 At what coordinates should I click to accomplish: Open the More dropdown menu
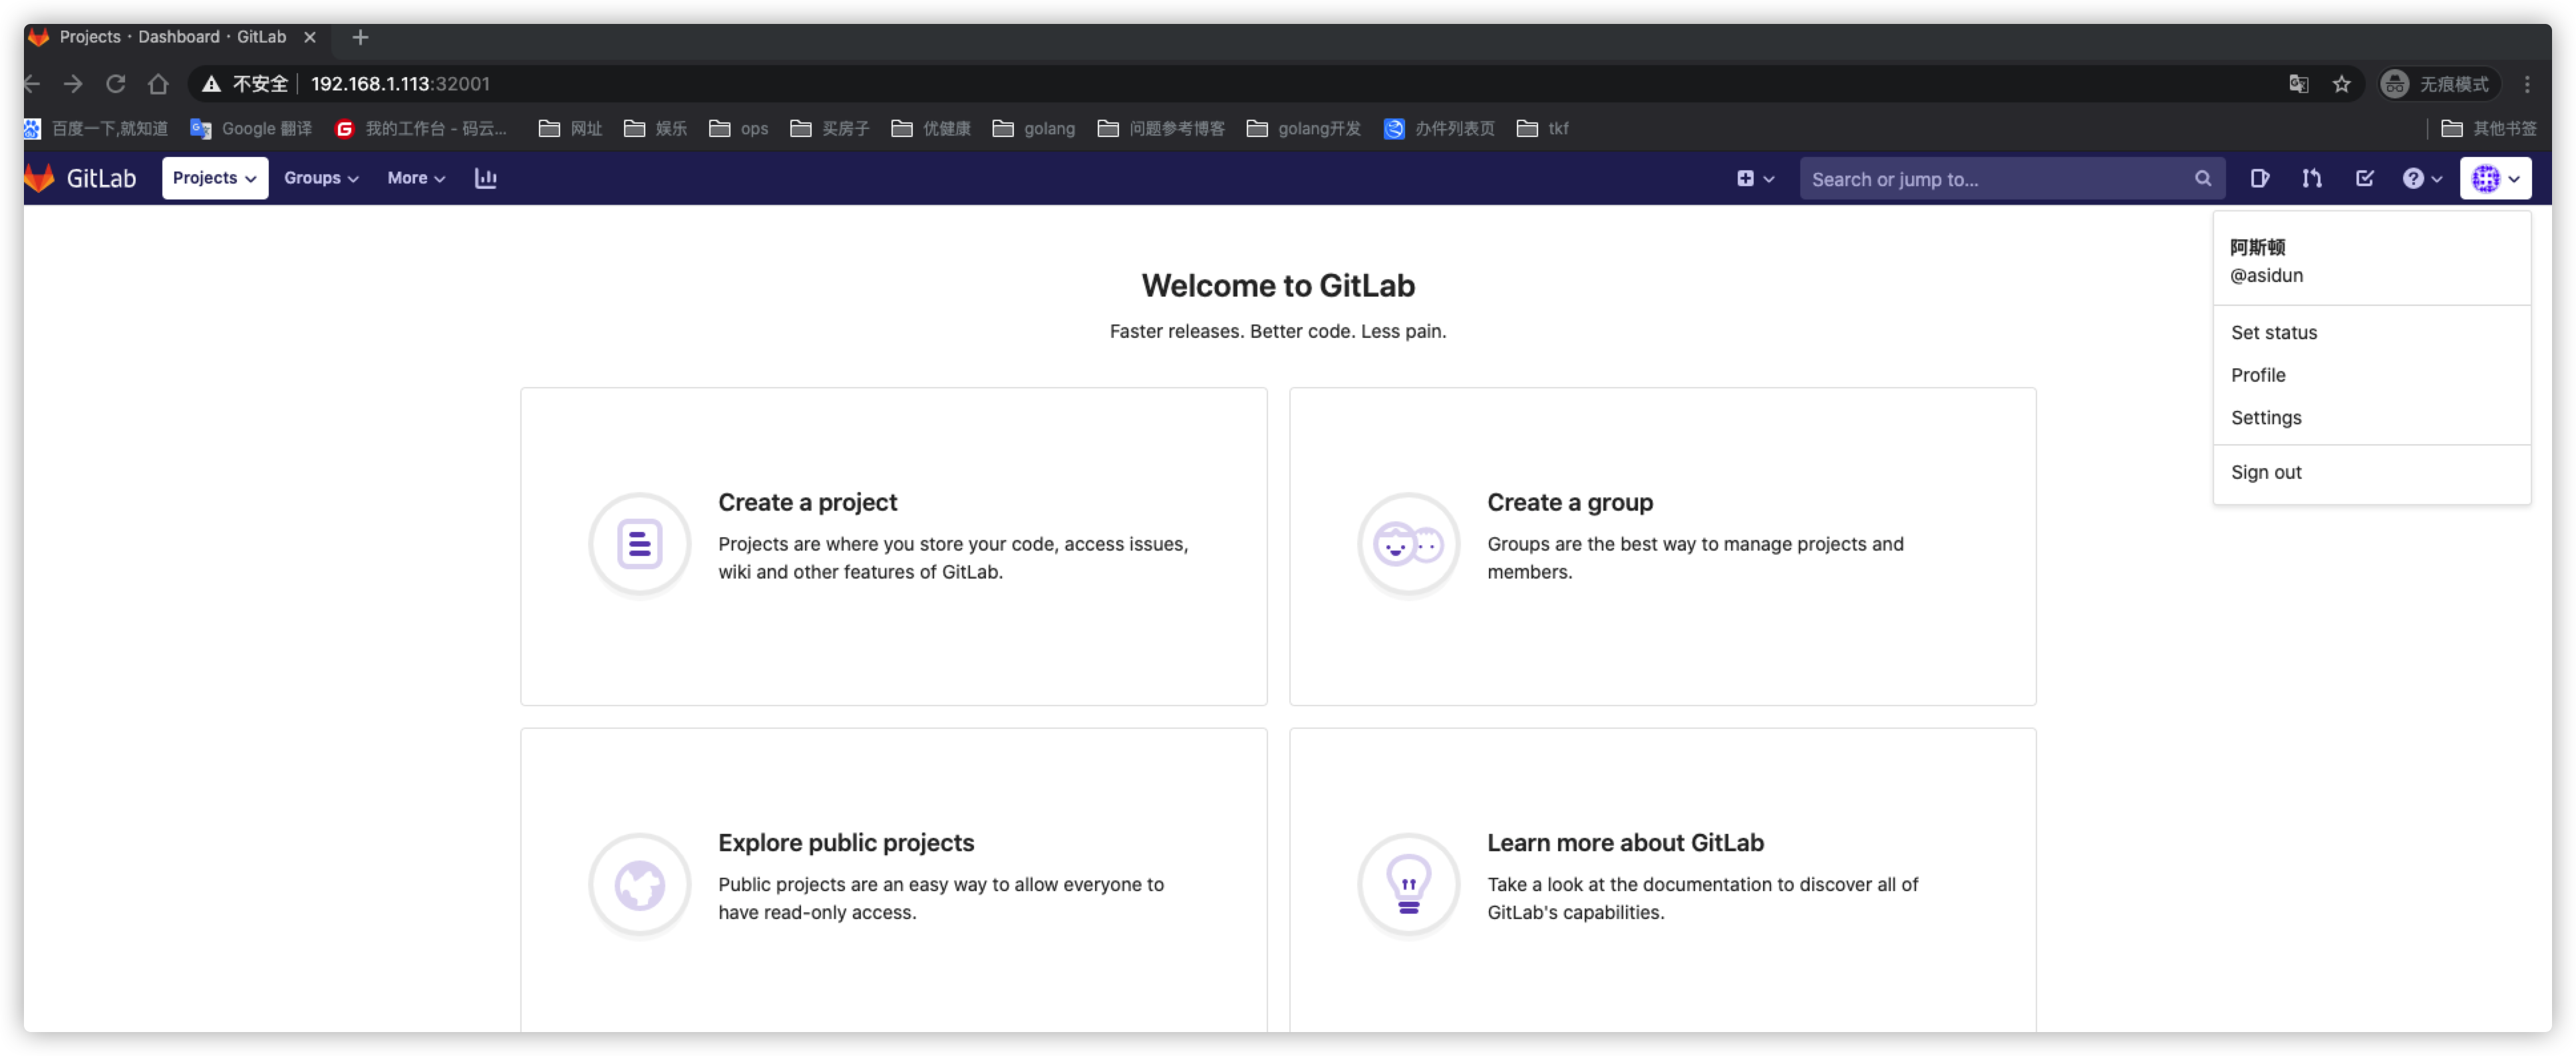pos(416,178)
